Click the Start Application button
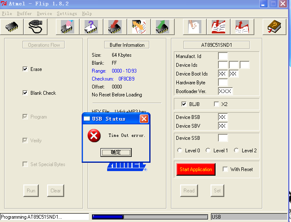Screen dimensions: 291x222 coord(196,169)
